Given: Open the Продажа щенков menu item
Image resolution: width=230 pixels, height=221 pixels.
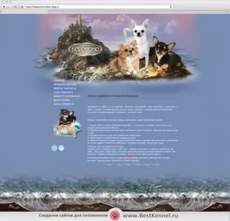Looking at the screenshot, I should pos(65,84).
